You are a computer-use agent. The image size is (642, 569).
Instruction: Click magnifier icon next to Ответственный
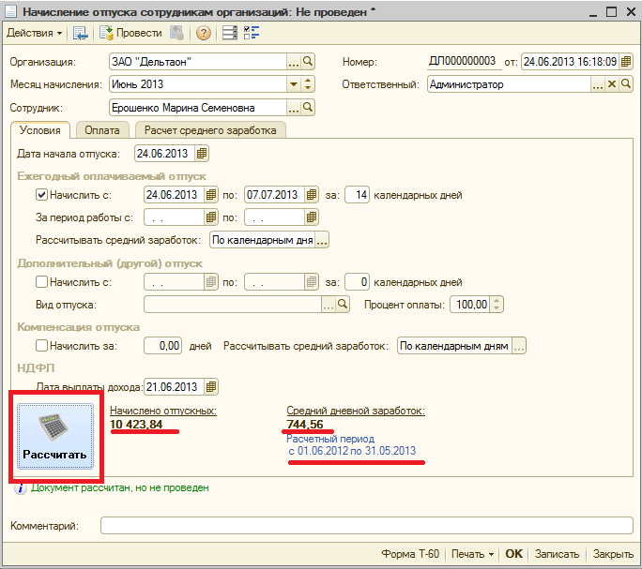626,84
